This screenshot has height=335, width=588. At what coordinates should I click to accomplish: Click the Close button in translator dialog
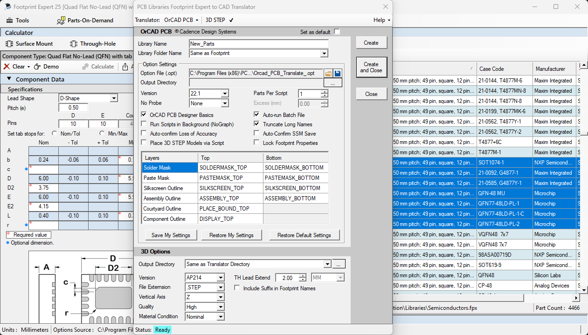coord(371,94)
